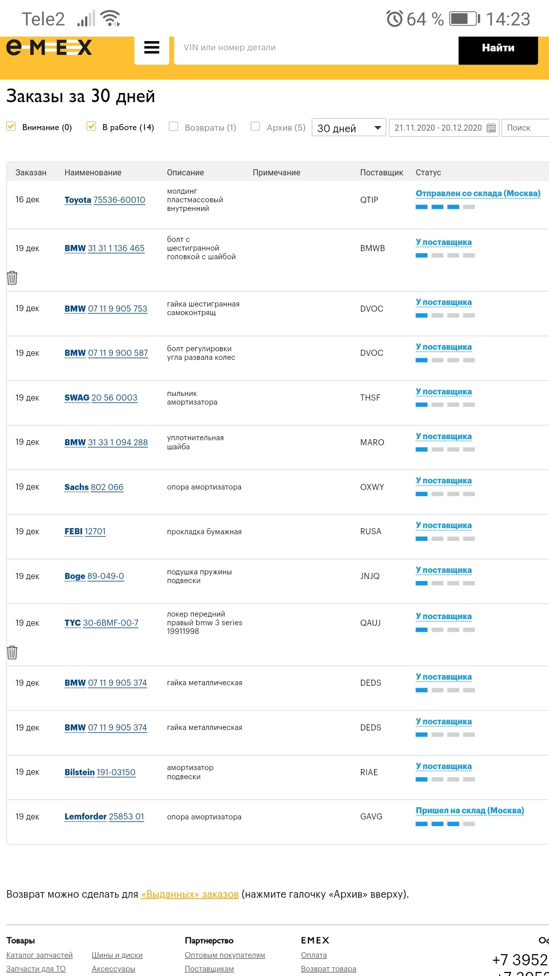Image resolution: width=549 pixels, height=976 pixels.
Task: Expand status Отправлен со склада (Москва)
Action: pos(477,193)
